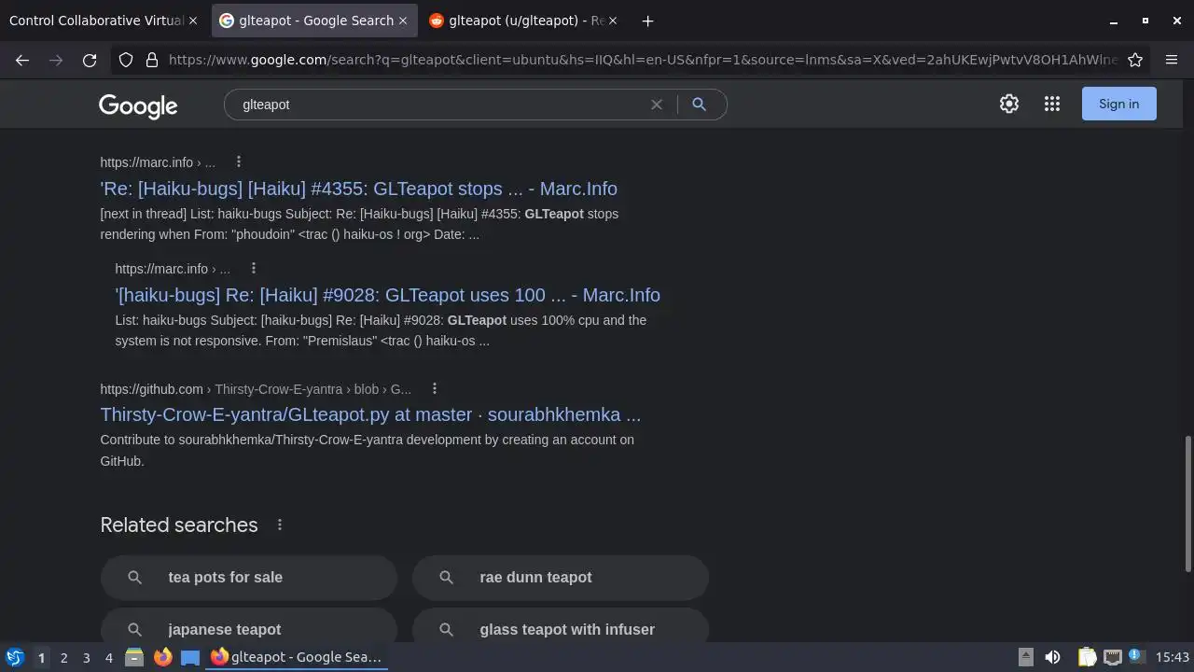
Task: Open the Haiku #9028 GLTeapot uses 100 result
Action: [387, 295]
